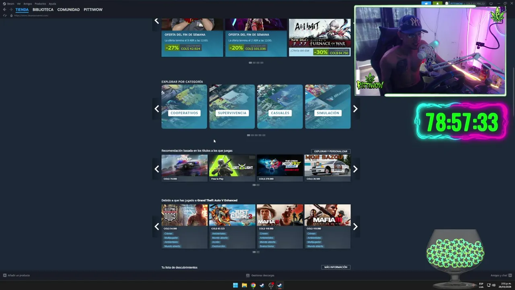
Task: Open the Windows Start menu
Action: [235, 285]
